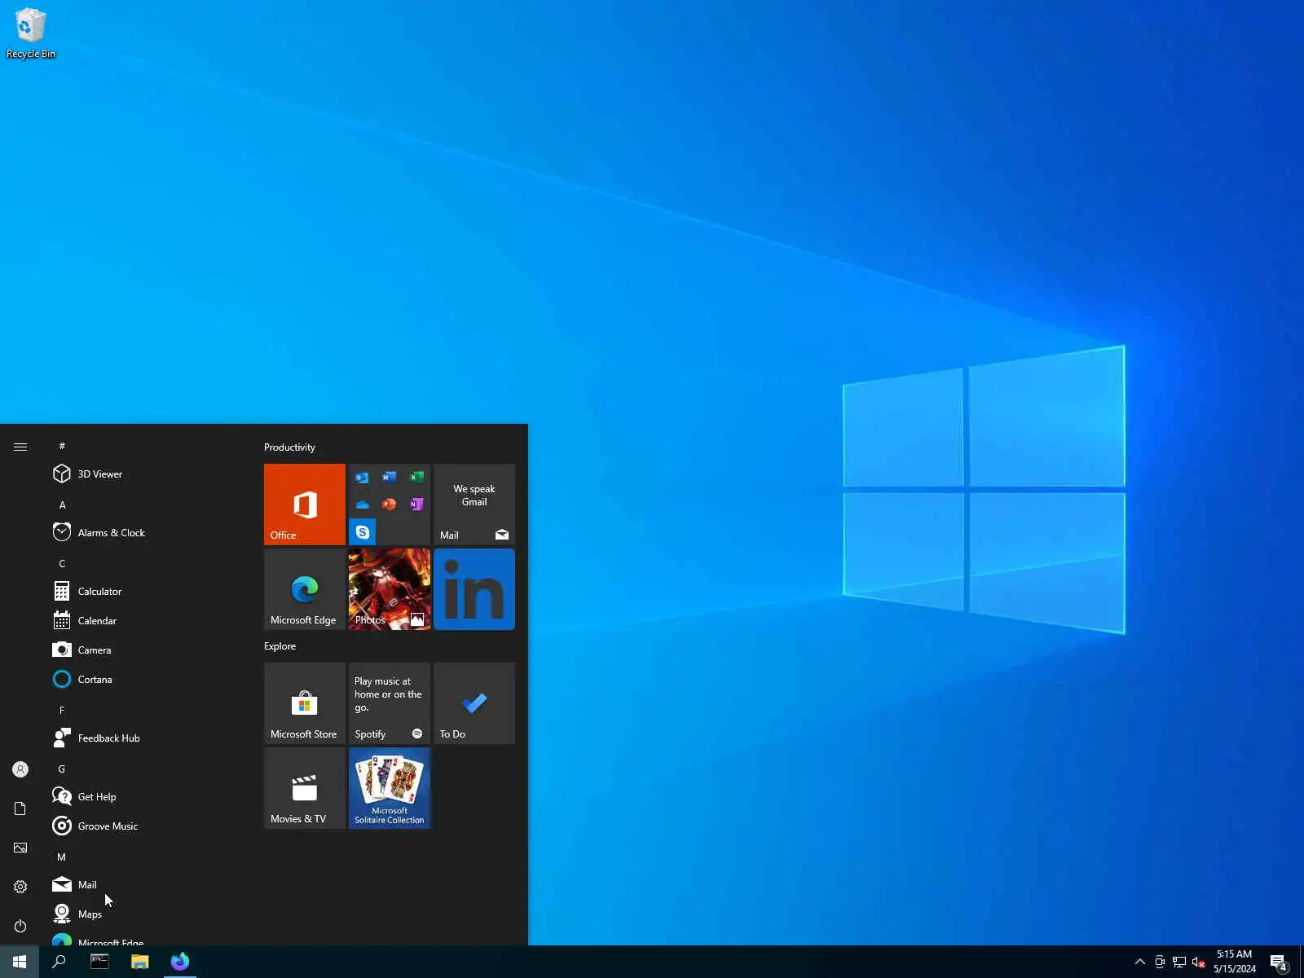
Task: Open Alarms & Clock from the app list
Action: (147, 533)
